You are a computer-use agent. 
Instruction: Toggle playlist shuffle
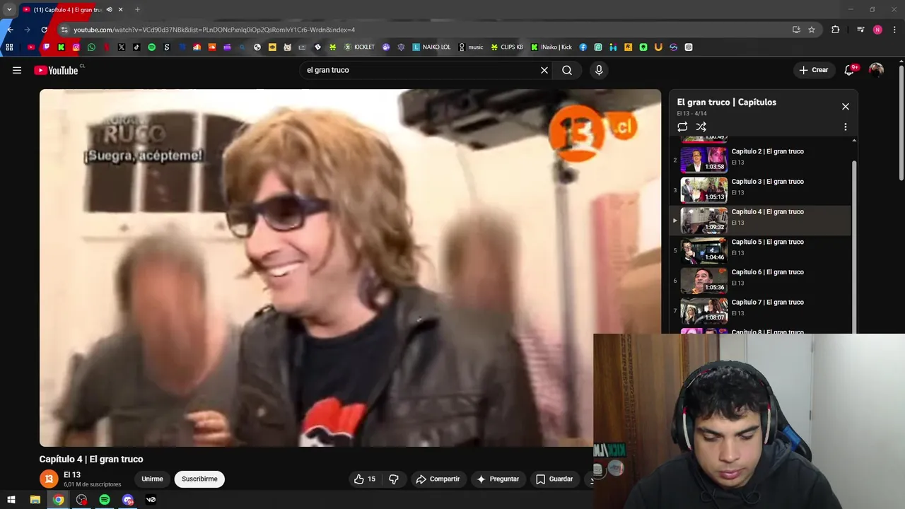coord(701,127)
